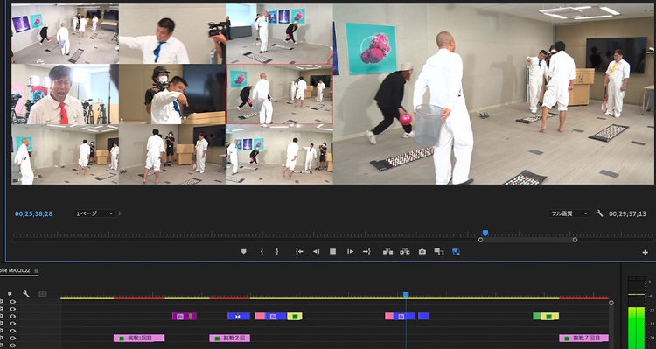Jump to the In point
This screenshot has width=656, height=349.
299,252
